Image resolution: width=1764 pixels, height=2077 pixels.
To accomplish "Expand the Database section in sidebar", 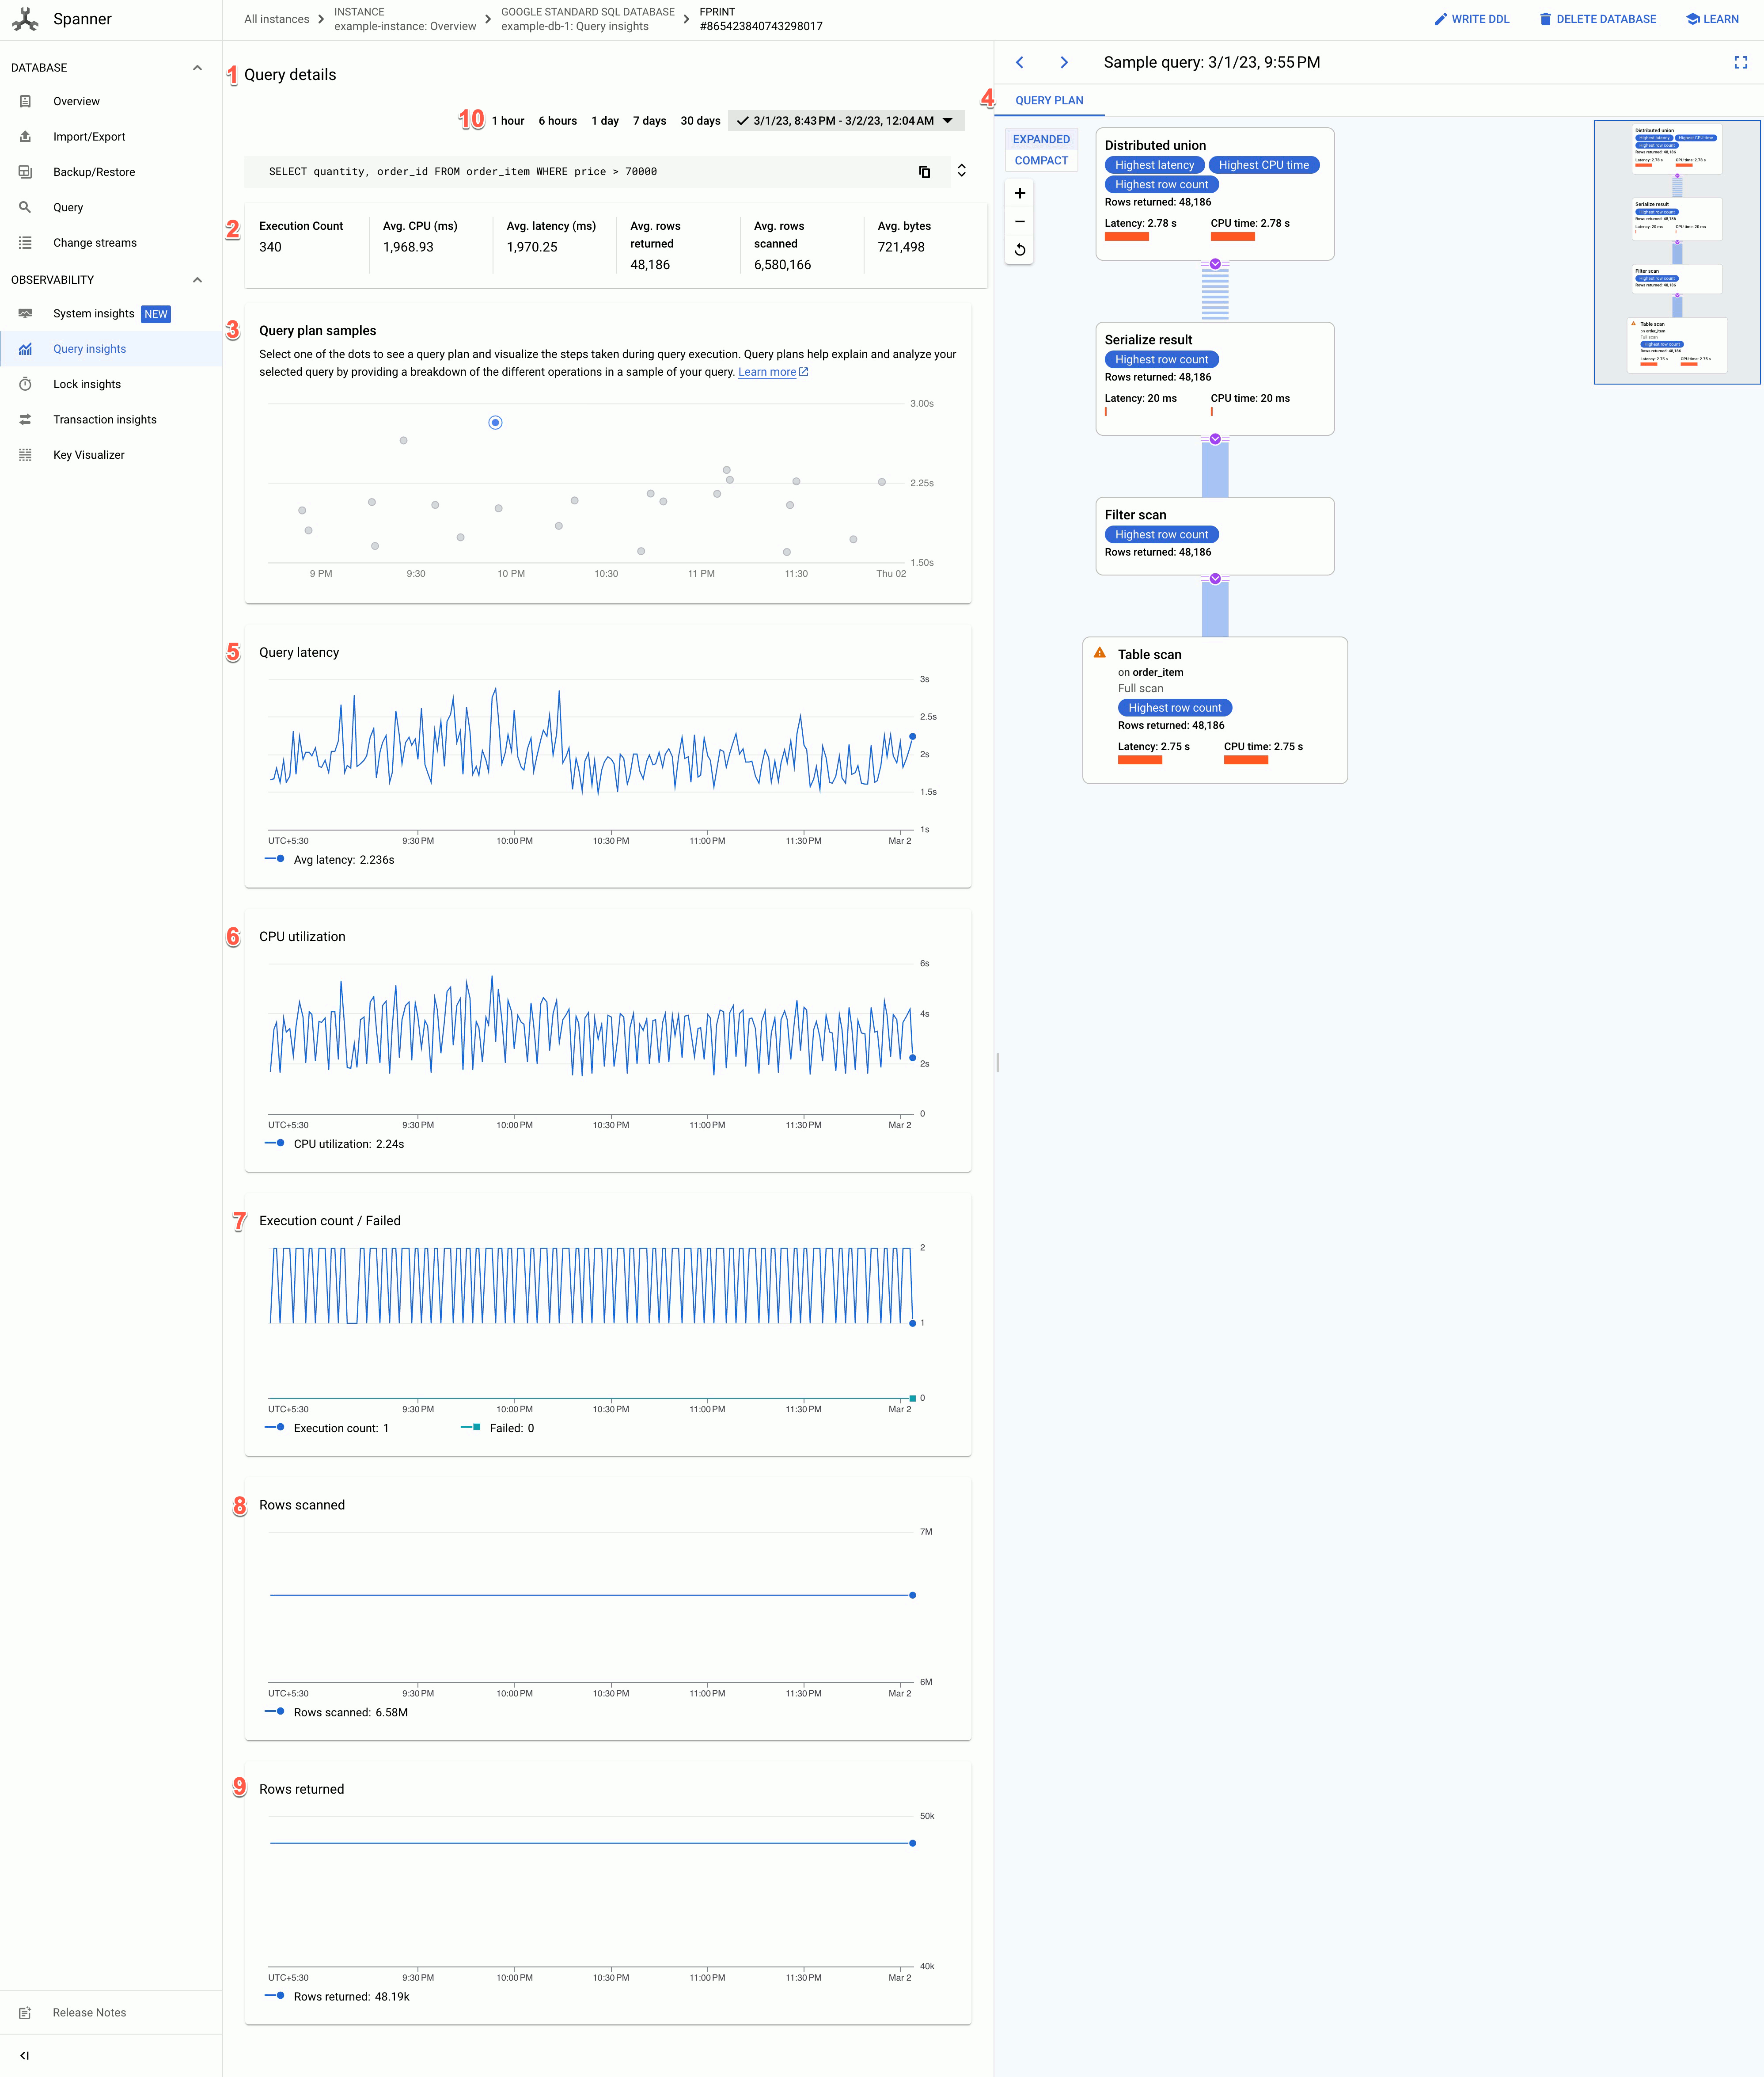I will (198, 67).
